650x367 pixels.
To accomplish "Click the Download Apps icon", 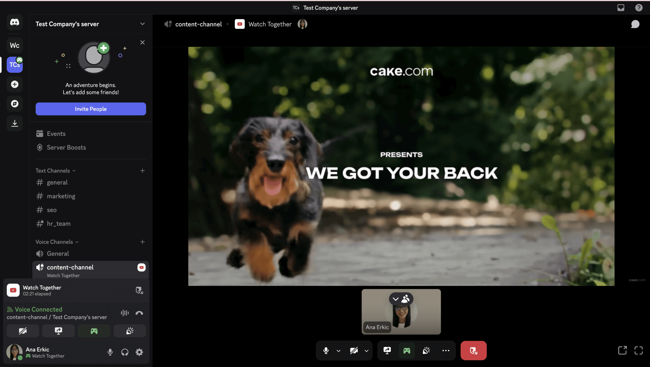I will (x=15, y=123).
